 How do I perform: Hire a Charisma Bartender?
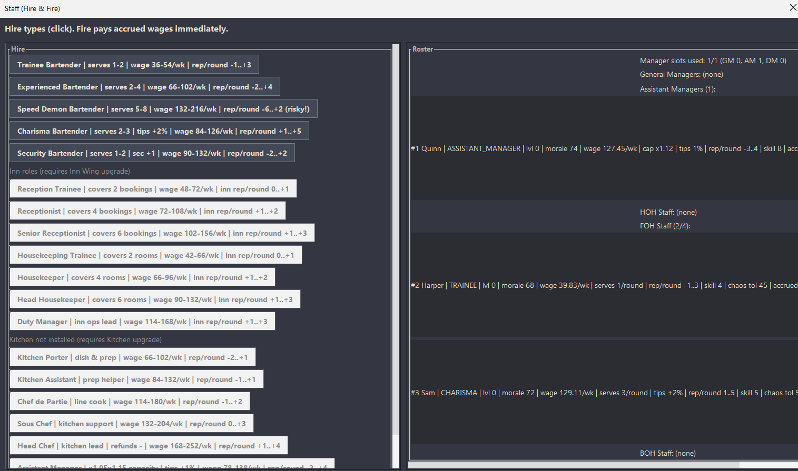click(159, 131)
